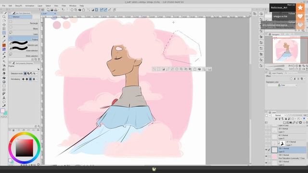This screenshot has height=173, width=308.
Task: Click Create layer mask icon in Layer palette
Action: coord(300,123)
